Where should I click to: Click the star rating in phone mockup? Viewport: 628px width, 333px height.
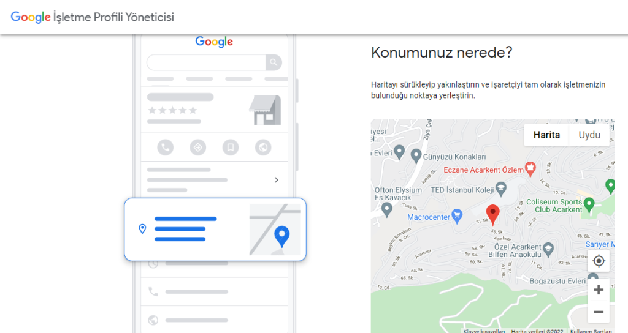[172, 110]
